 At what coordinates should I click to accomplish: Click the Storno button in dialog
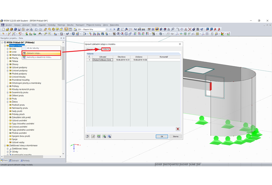[x=176, y=136]
